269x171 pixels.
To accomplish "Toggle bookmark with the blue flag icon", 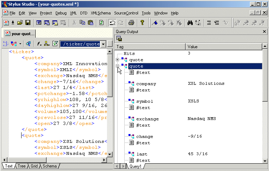I will pyautogui.click(x=154, y=23).
